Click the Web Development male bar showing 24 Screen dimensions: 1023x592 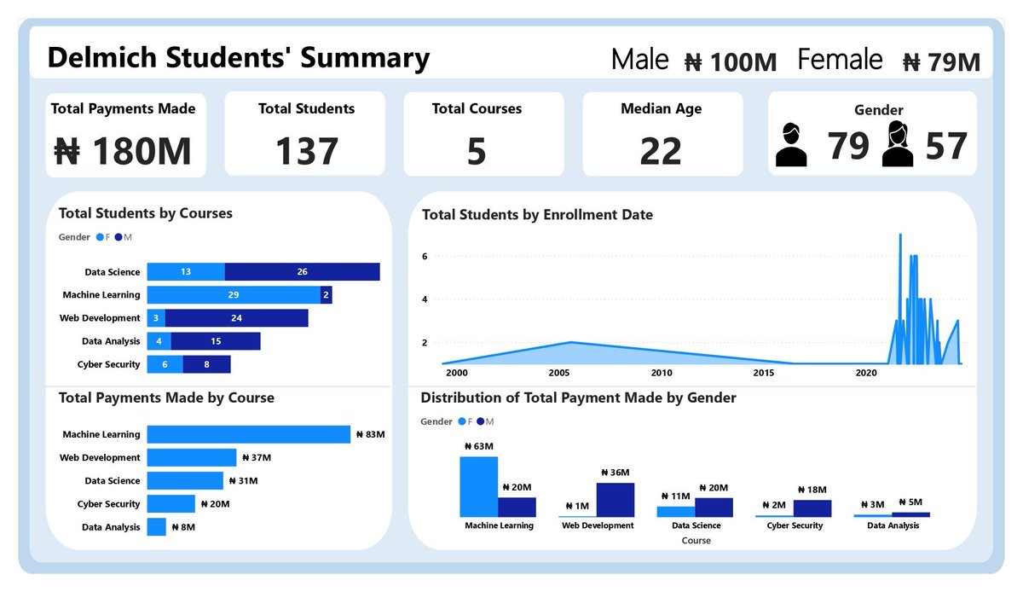point(237,317)
